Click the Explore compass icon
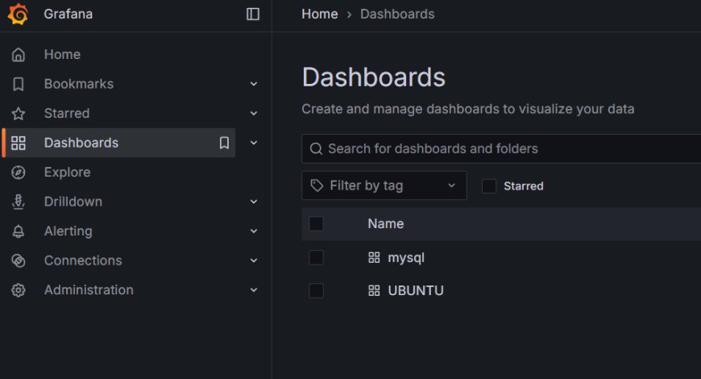 click(19, 173)
